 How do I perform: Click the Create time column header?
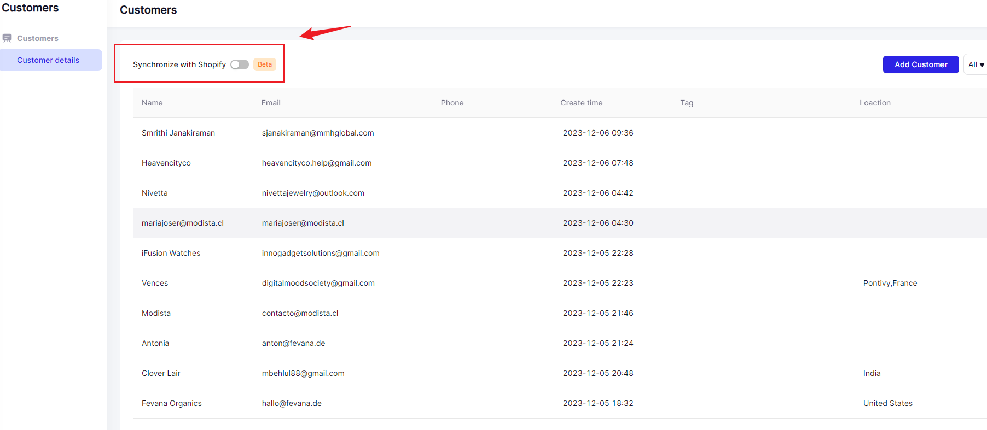pos(581,103)
